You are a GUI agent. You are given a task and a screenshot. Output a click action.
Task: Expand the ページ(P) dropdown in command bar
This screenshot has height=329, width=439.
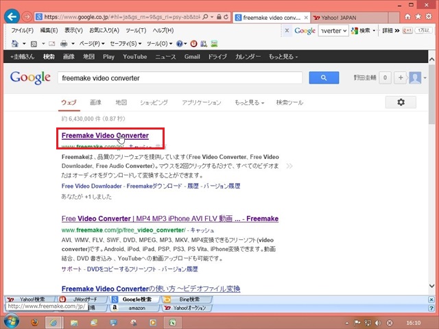point(91,43)
